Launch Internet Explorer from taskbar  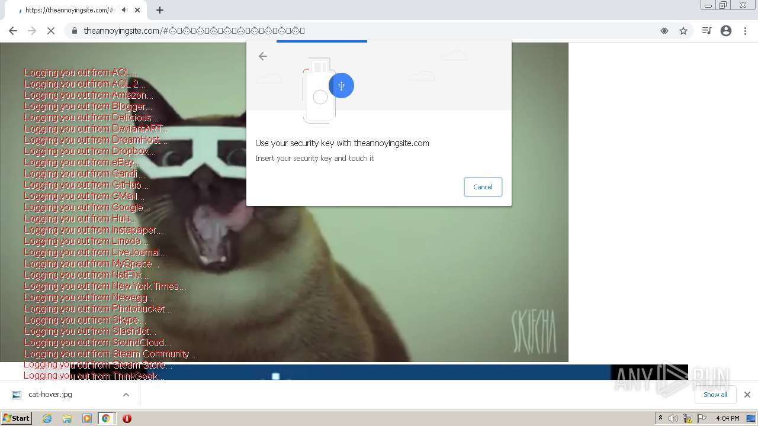click(47, 418)
